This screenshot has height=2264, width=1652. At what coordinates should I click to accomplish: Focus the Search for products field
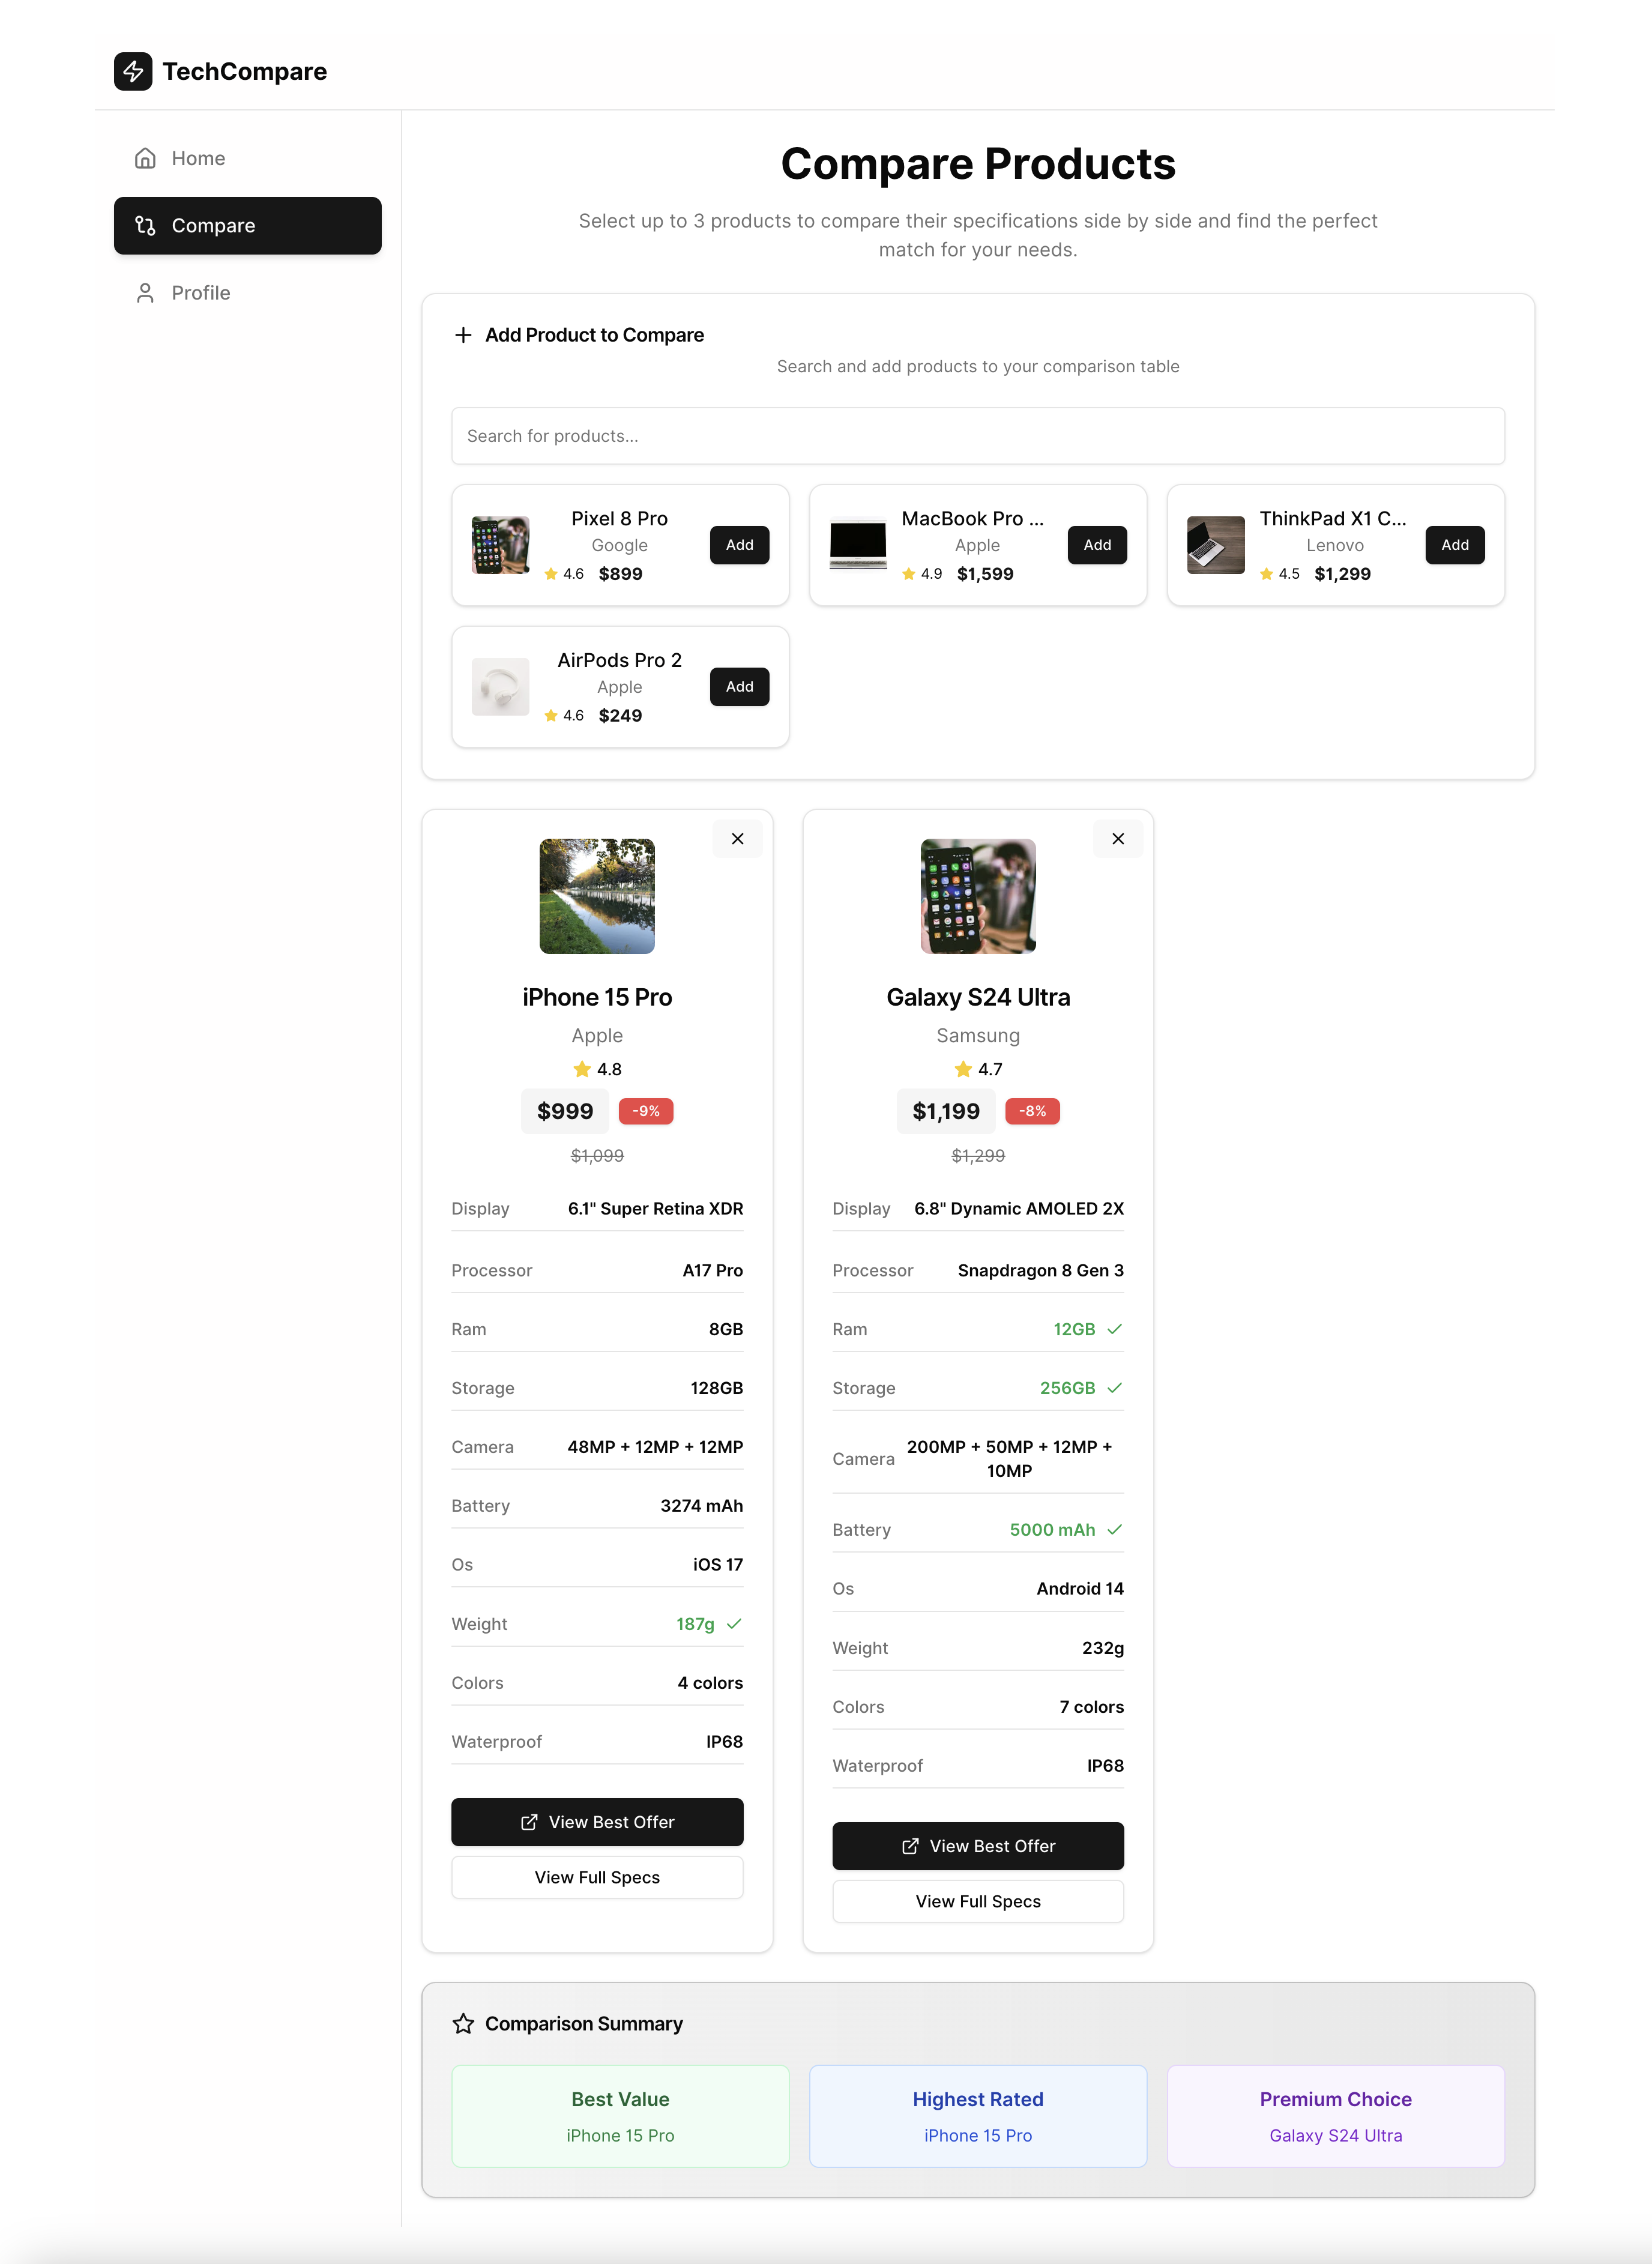[977, 435]
